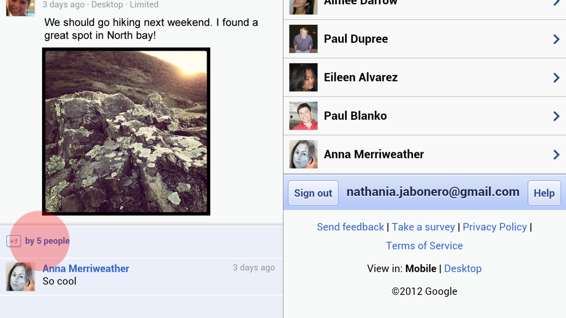Open the Terms of Service link
Screen dimensions: 566x318
click(424, 246)
